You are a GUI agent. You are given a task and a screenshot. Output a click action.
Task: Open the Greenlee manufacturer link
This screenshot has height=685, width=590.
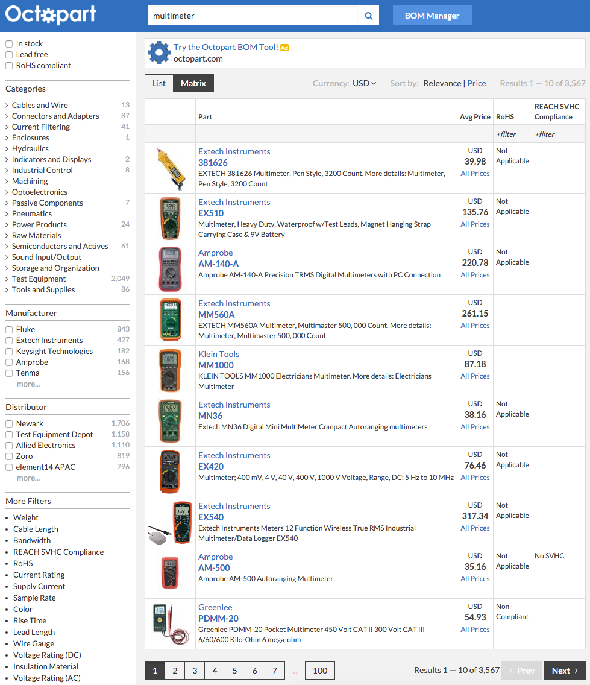tap(215, 608)
